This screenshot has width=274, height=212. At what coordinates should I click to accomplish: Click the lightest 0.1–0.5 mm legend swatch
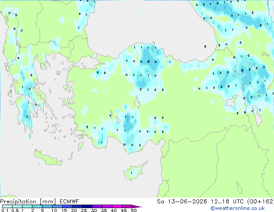[7, 206]
